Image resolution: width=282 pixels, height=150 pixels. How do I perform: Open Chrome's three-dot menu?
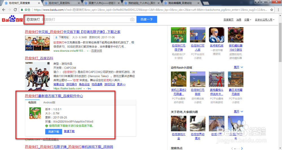point(278,10)
